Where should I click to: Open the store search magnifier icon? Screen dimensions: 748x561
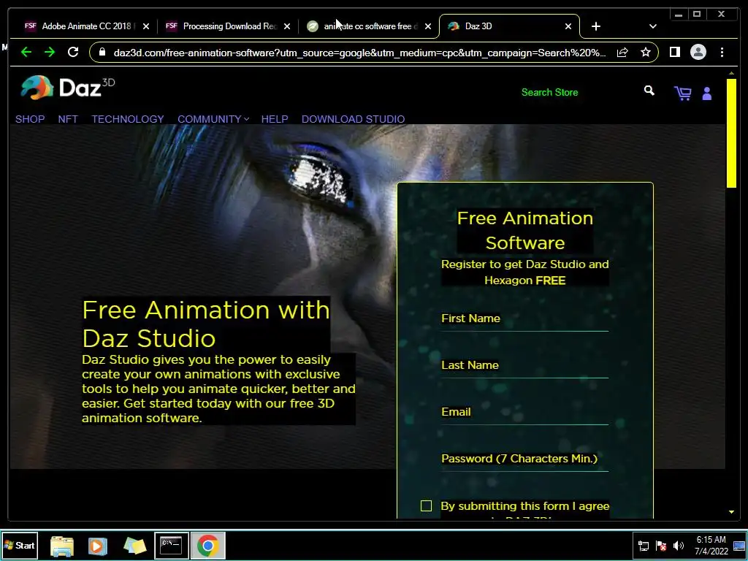pos(649,91)
